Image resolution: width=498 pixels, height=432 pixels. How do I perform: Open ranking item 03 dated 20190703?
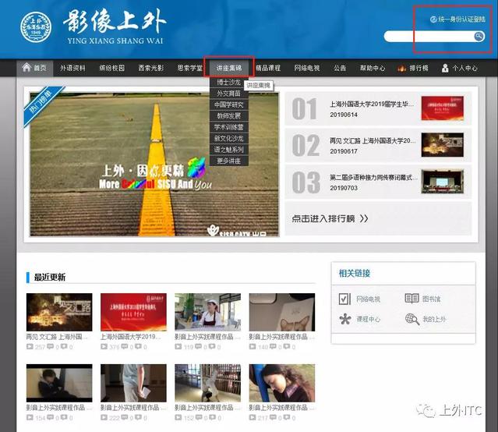[x=378, y=182]
